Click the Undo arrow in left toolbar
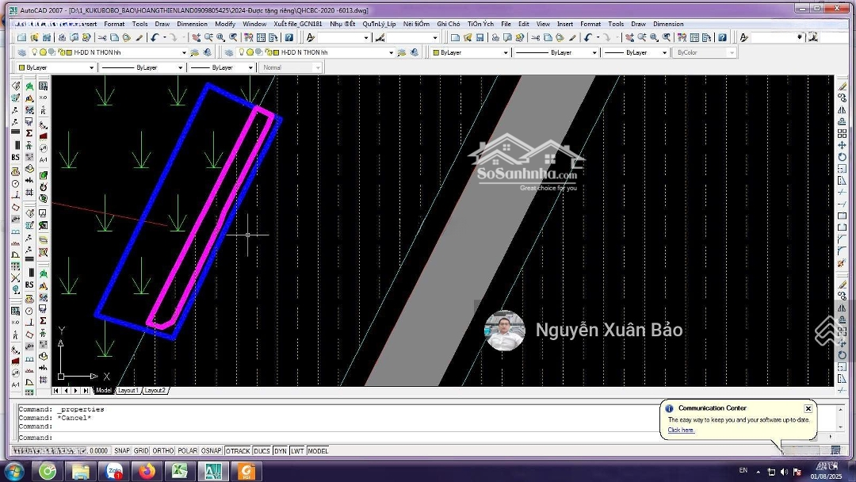The height and width of the screenshot is (482, 856). tap(155, 37)
